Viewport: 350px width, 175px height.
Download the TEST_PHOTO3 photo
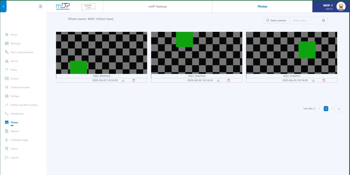(x=123, y=80)
